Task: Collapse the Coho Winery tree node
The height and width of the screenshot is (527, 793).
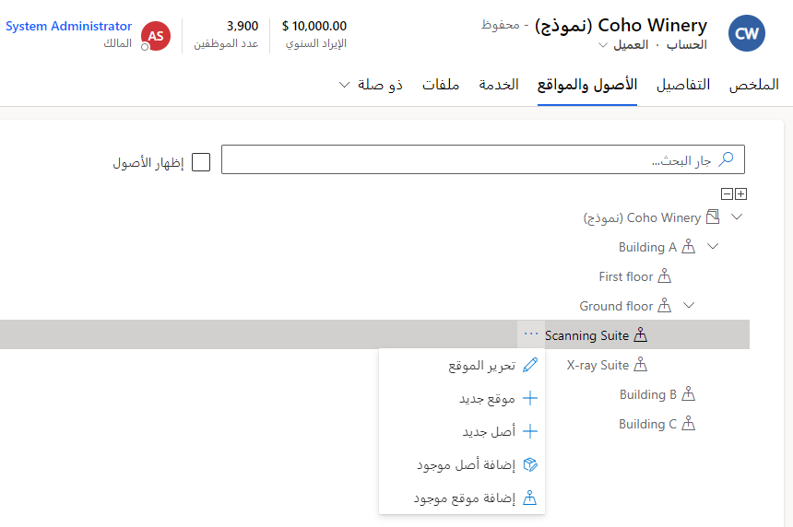Action: [x=738, y=217]
